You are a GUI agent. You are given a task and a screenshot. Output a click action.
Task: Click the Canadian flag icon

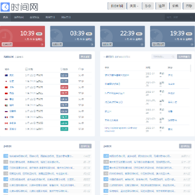click(x=6, y=123)
